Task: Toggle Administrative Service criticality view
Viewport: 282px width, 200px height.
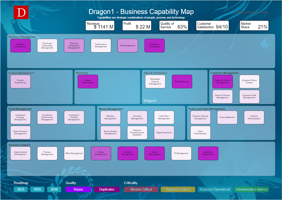Action: point(252,189)
